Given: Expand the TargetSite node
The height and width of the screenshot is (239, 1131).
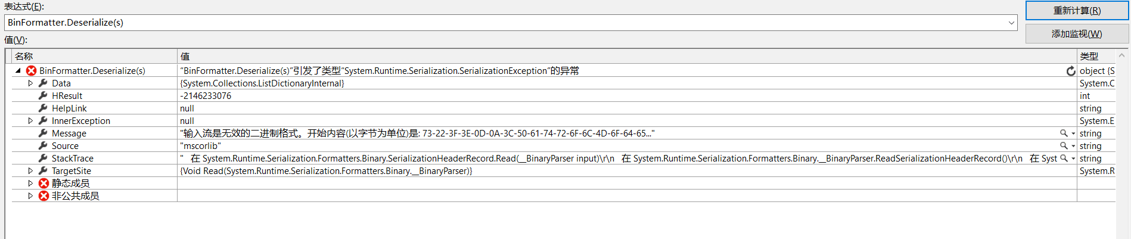Looking at the screenshot, I should pos(30,171).
